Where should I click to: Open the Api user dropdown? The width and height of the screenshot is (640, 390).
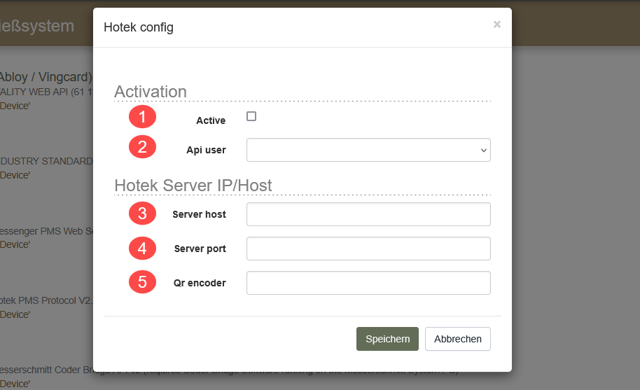click(368, 150)
